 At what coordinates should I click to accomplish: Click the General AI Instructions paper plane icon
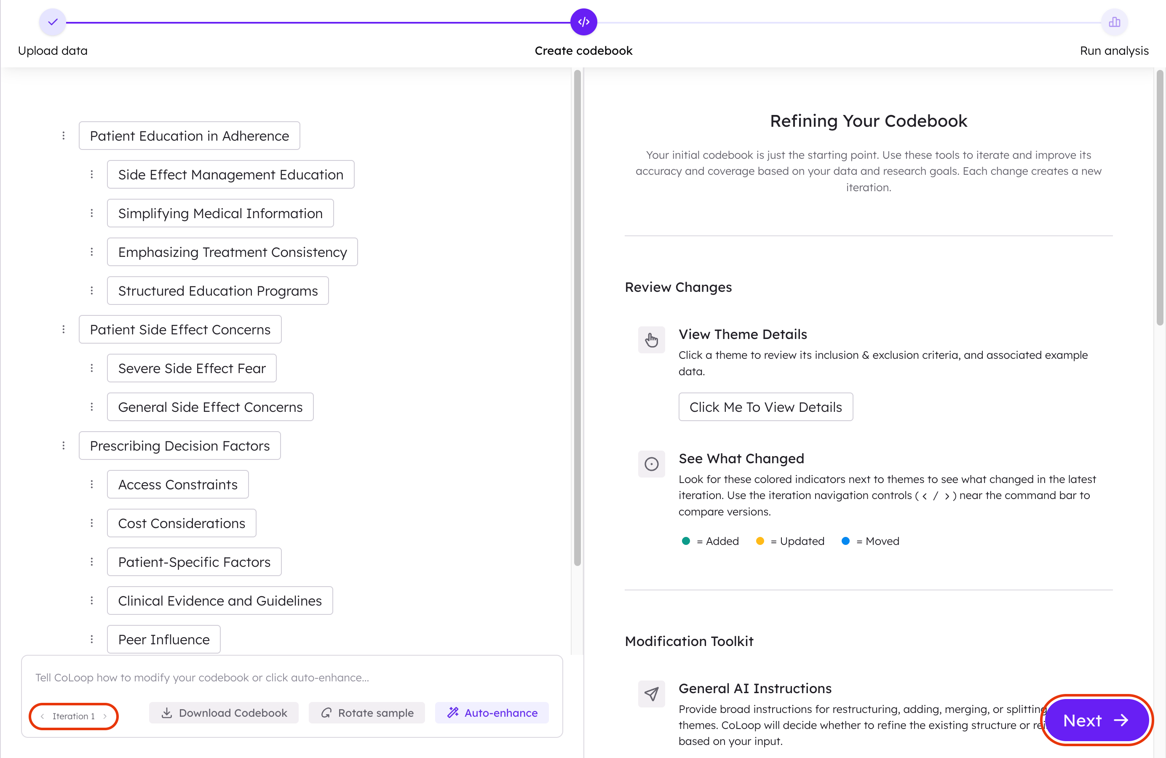point(651,694)
